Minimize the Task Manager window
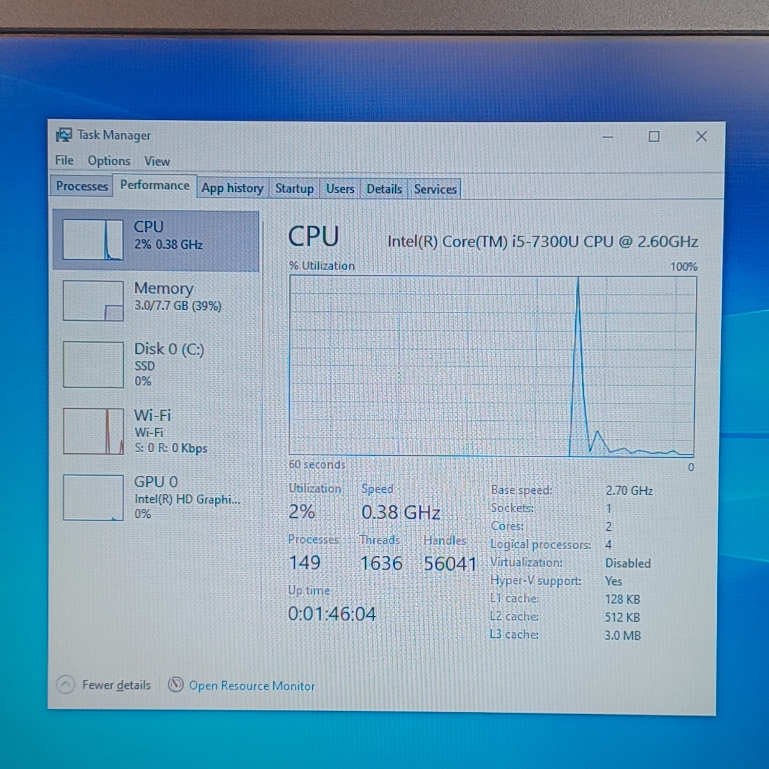The image size is (769, 769). (608, 137)
